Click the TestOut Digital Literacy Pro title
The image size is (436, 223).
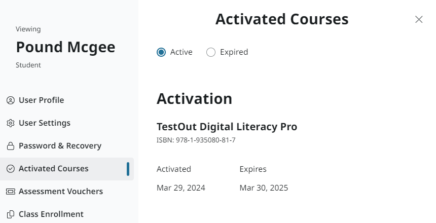(227, 127)
